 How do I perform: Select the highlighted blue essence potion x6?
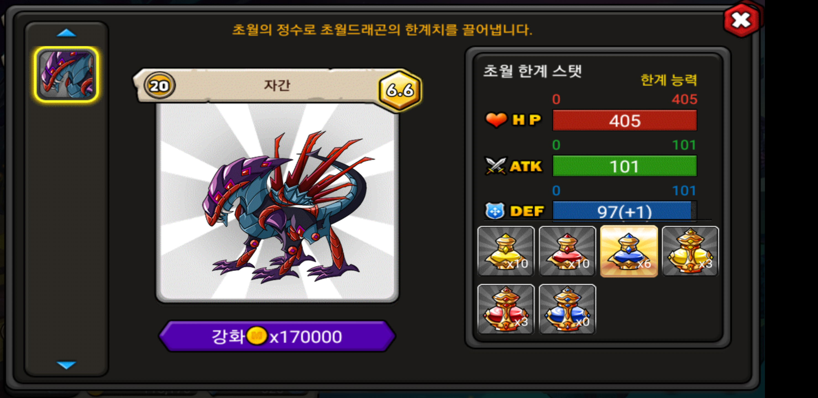coord(629,251)
